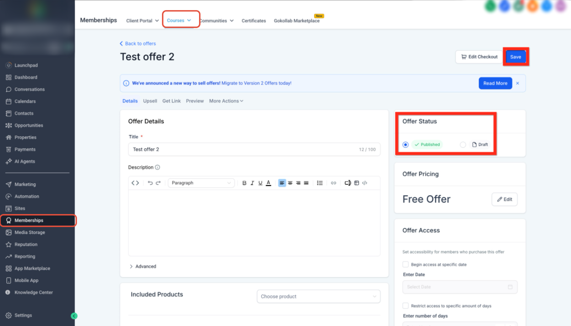Click the Edit Checkout button
571x326 pixels.
coord(479,57)
